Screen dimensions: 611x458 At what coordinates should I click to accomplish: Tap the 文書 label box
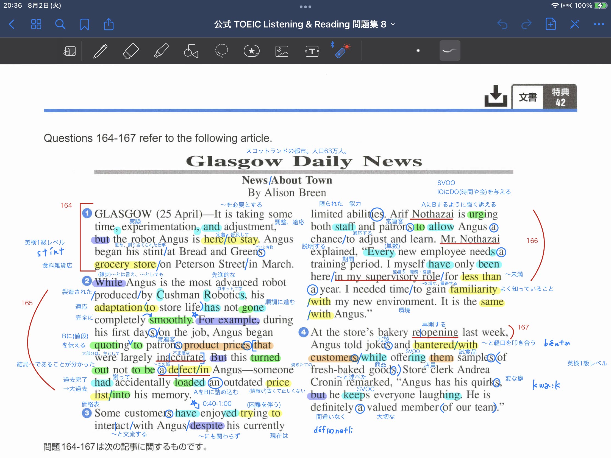(x=527, y=97)
